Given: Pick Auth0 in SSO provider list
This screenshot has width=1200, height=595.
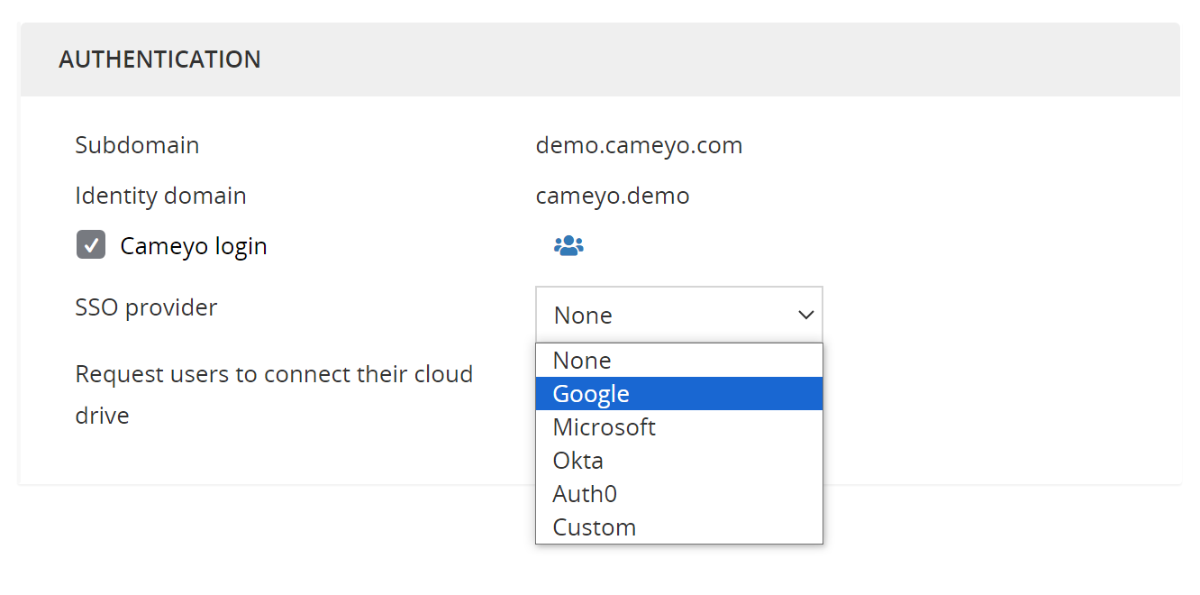Looking at the screenshot, I should click(x=679, y=494).
